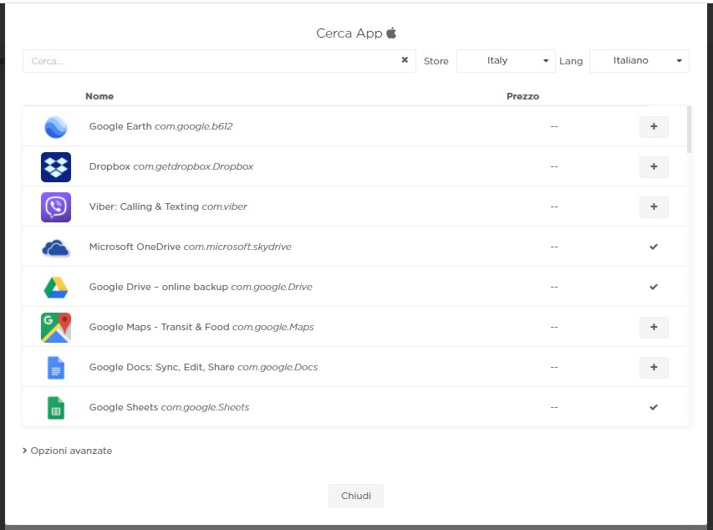Select Google Maps - Transit & Food name

201,327
